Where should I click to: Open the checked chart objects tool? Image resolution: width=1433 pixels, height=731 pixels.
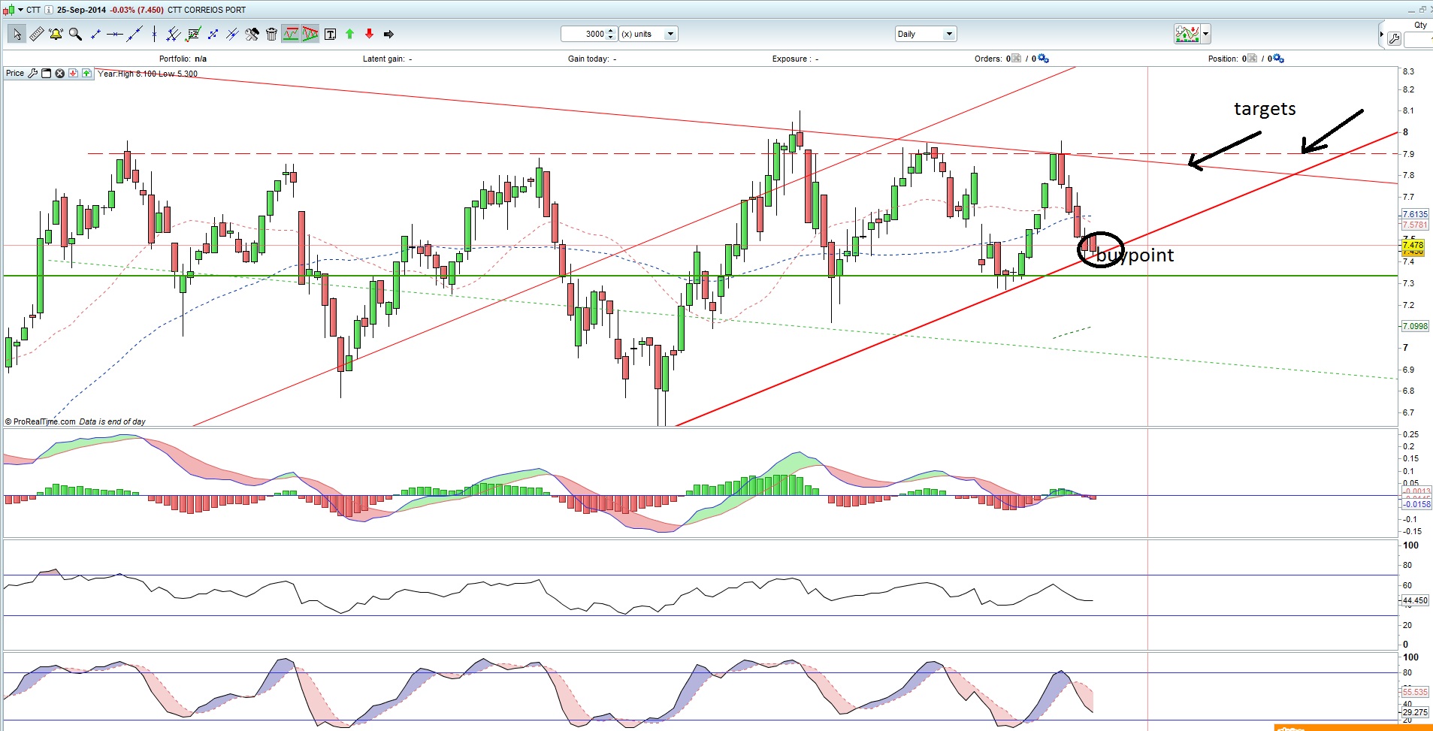pyautogui.click(x=193, y=34)
